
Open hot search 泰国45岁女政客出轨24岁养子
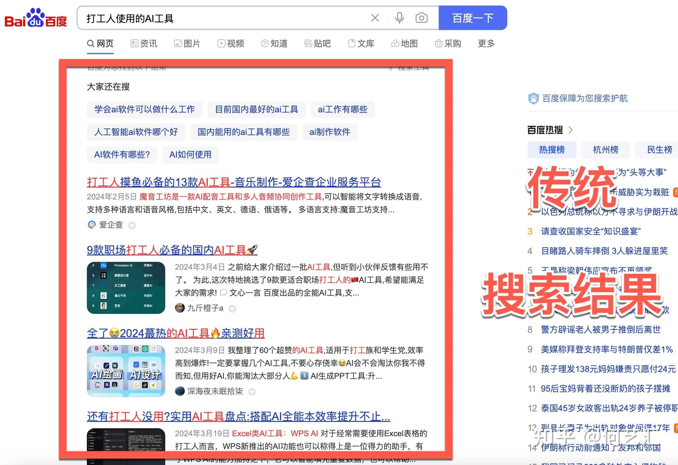point(610,408)
